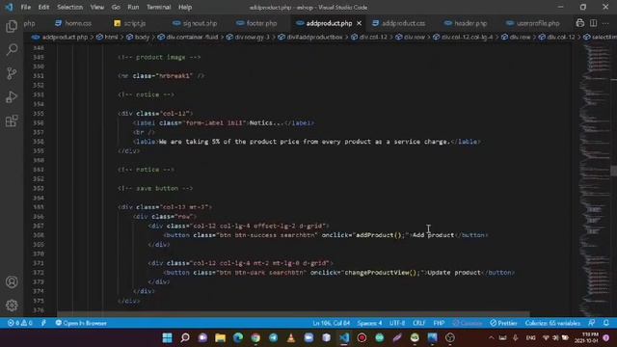Switch to the home.css tab
The image size is (617, 347).
coord(74,23)
